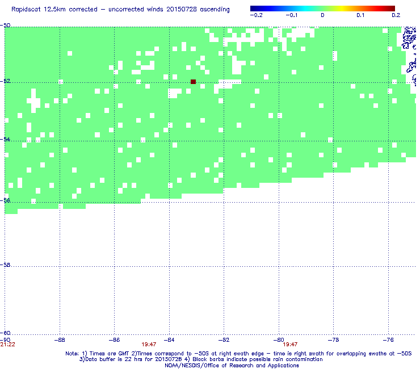The width and height of the screenshot is (420, 369).
Task: Click the latitude label '-52'
Action: pos(5,81)
